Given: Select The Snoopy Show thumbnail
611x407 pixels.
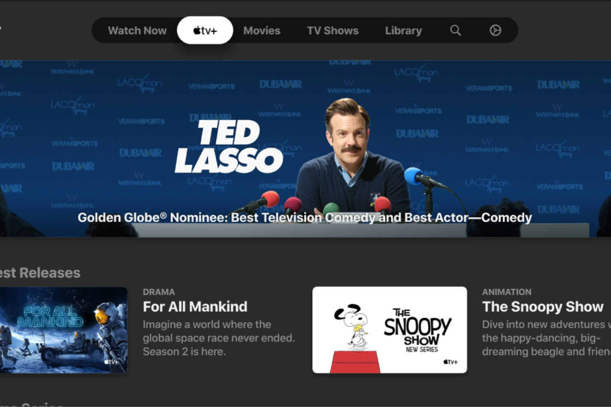Looking at the screenshot, I should (x=390, y=330).
